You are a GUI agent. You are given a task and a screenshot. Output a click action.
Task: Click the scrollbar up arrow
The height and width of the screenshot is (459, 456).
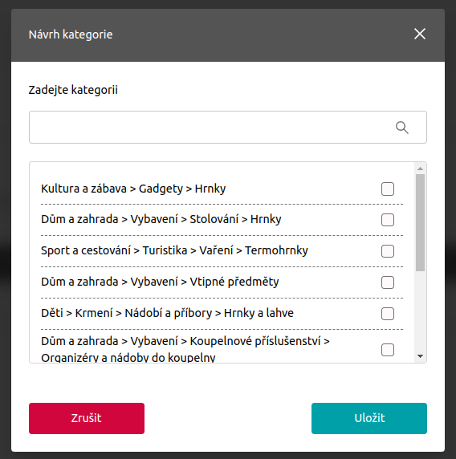(x=420, y=169)
